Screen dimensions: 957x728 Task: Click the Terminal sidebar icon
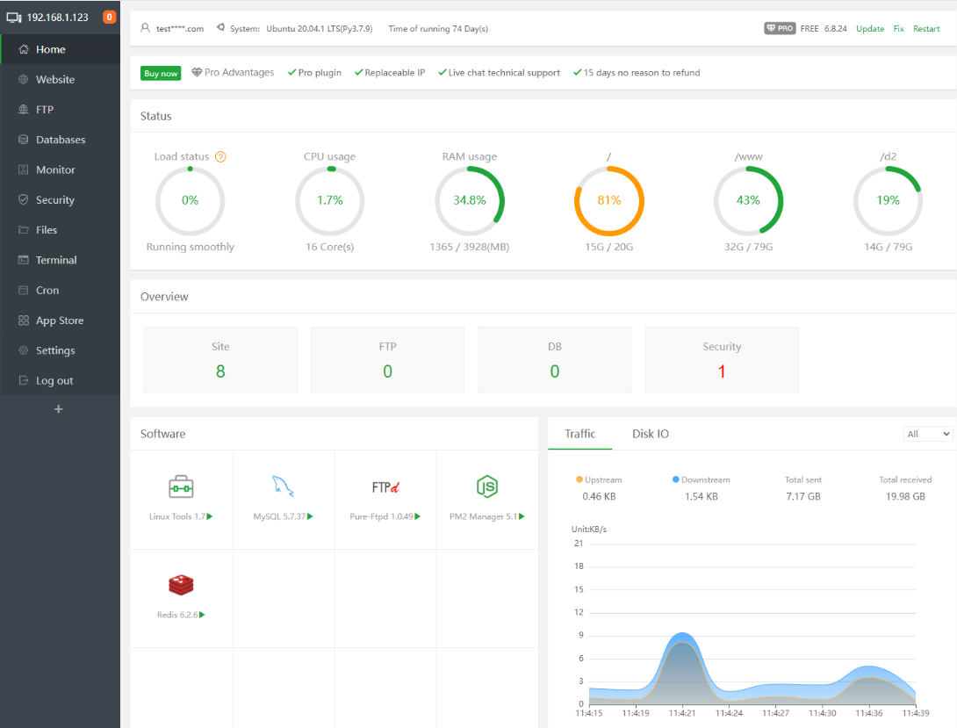pos(23,260)
